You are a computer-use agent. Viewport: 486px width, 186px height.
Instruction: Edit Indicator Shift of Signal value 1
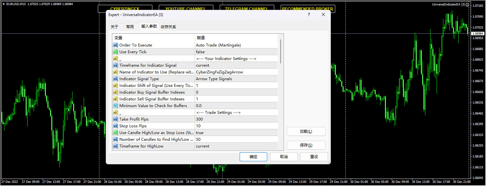point(236,86)
